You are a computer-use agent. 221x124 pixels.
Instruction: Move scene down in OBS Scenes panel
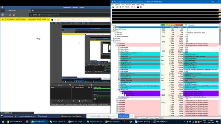point(61,101)
